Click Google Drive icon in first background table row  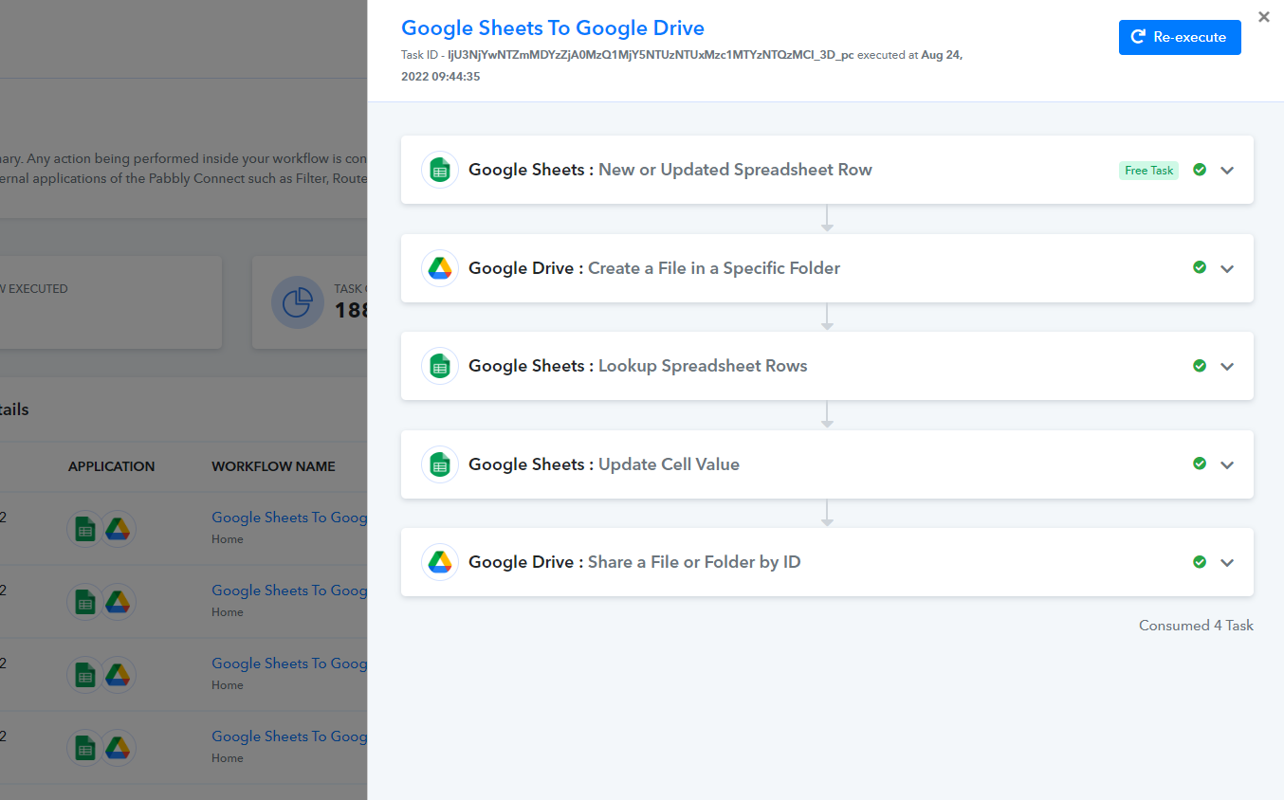[x=118, y=529]
